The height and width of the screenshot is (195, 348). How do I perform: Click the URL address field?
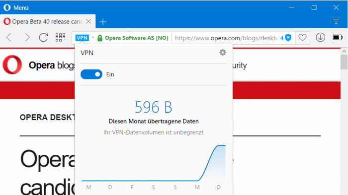(x=226, y=38)
